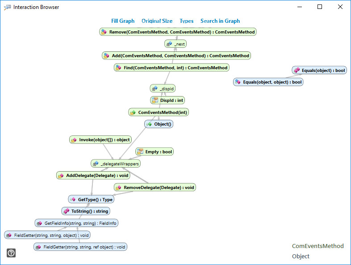Image resolution: width=351 pixels, height=265 pixels.
Task: Click the _dispid field icon
Action: click(155, 89)
